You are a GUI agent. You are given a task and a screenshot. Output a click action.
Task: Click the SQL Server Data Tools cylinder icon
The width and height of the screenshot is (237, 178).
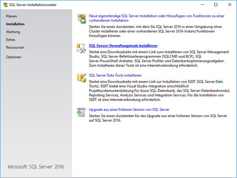pos(82,78)
